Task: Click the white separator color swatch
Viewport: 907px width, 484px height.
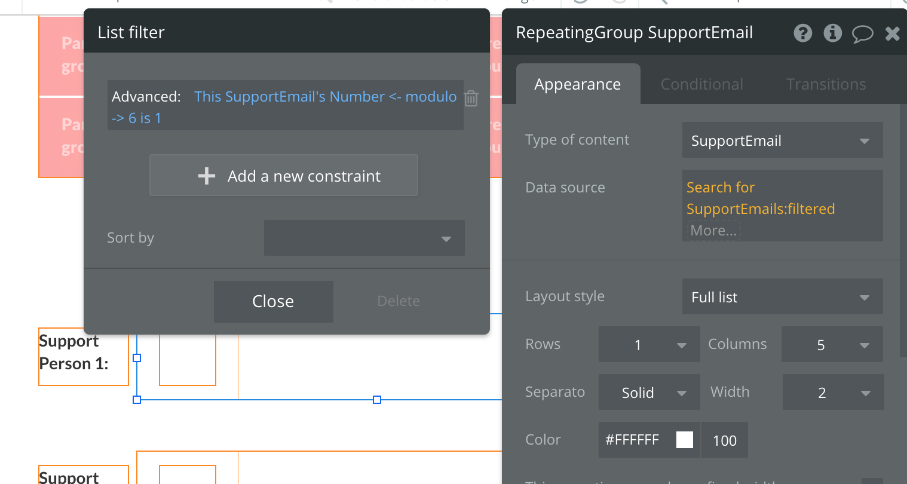Action: [685, 440]
